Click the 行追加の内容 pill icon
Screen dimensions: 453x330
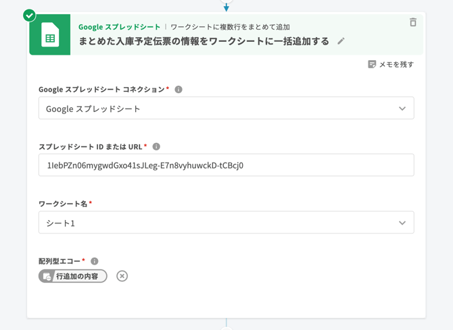[x=47, y=276]
